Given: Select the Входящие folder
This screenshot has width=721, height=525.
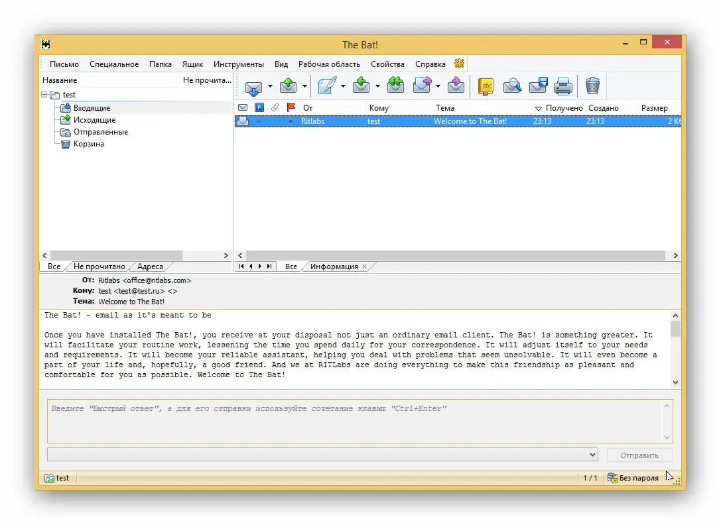Looking at the screenshot, I should pos(92,108).
